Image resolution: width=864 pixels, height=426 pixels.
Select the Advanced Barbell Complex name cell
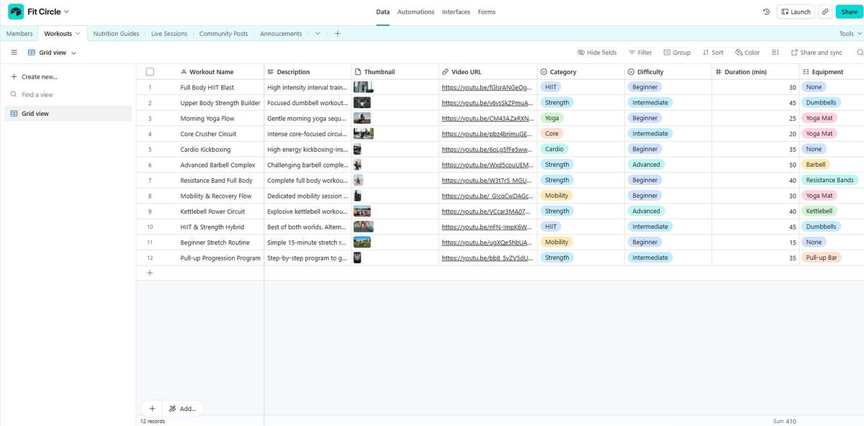[x=217, y=165]
